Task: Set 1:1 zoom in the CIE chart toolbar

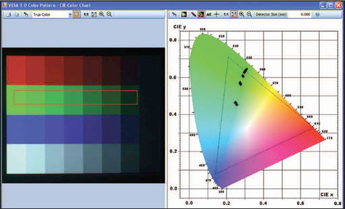Action: point(226,14)
